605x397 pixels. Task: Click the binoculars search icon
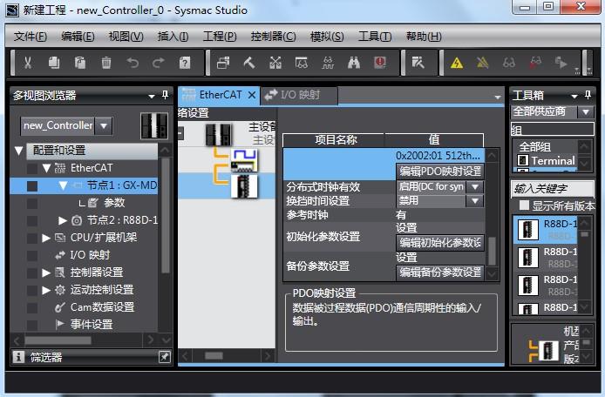(x=354, y=63)
